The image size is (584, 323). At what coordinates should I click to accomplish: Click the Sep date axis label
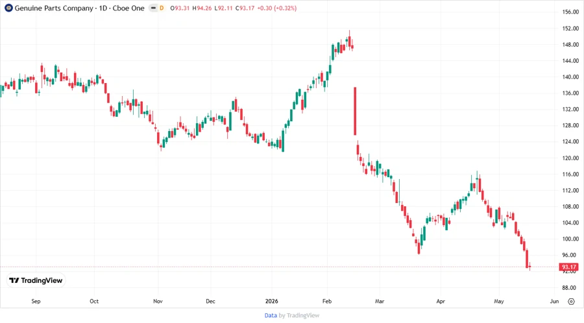coord(36,301)
